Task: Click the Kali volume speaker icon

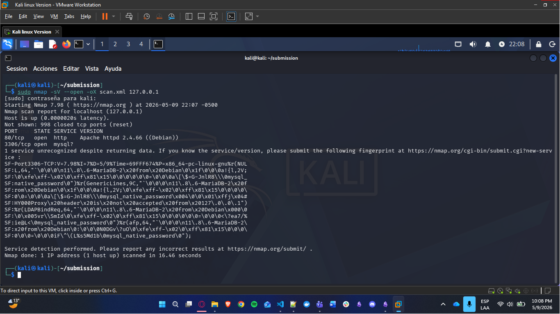Action: [473, 44]
